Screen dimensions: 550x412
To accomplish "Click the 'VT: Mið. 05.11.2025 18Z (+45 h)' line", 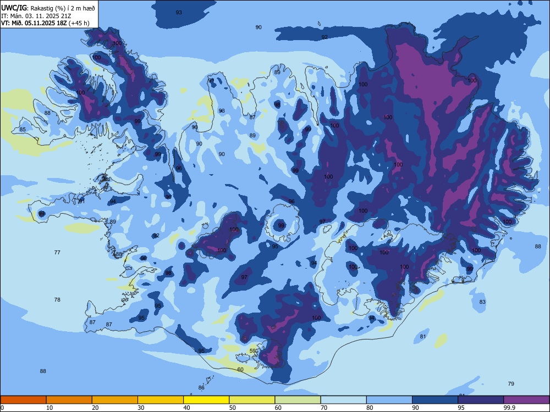I will 45,23.
